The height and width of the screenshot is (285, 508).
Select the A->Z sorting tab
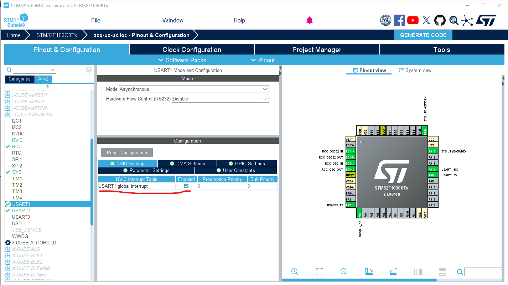point(43,79)
